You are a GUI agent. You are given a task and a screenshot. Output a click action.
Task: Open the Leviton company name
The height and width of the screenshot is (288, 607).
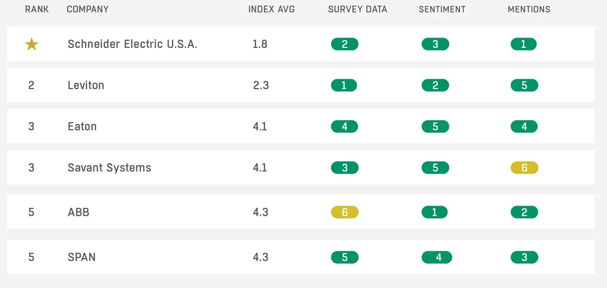coord(86,85)
